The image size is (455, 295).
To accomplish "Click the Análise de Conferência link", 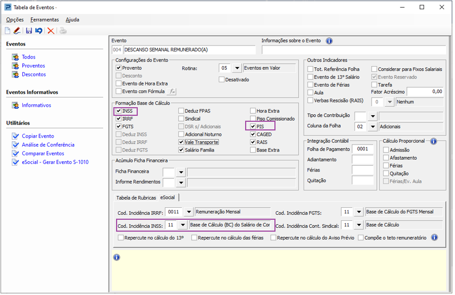I will click(48, 145).
